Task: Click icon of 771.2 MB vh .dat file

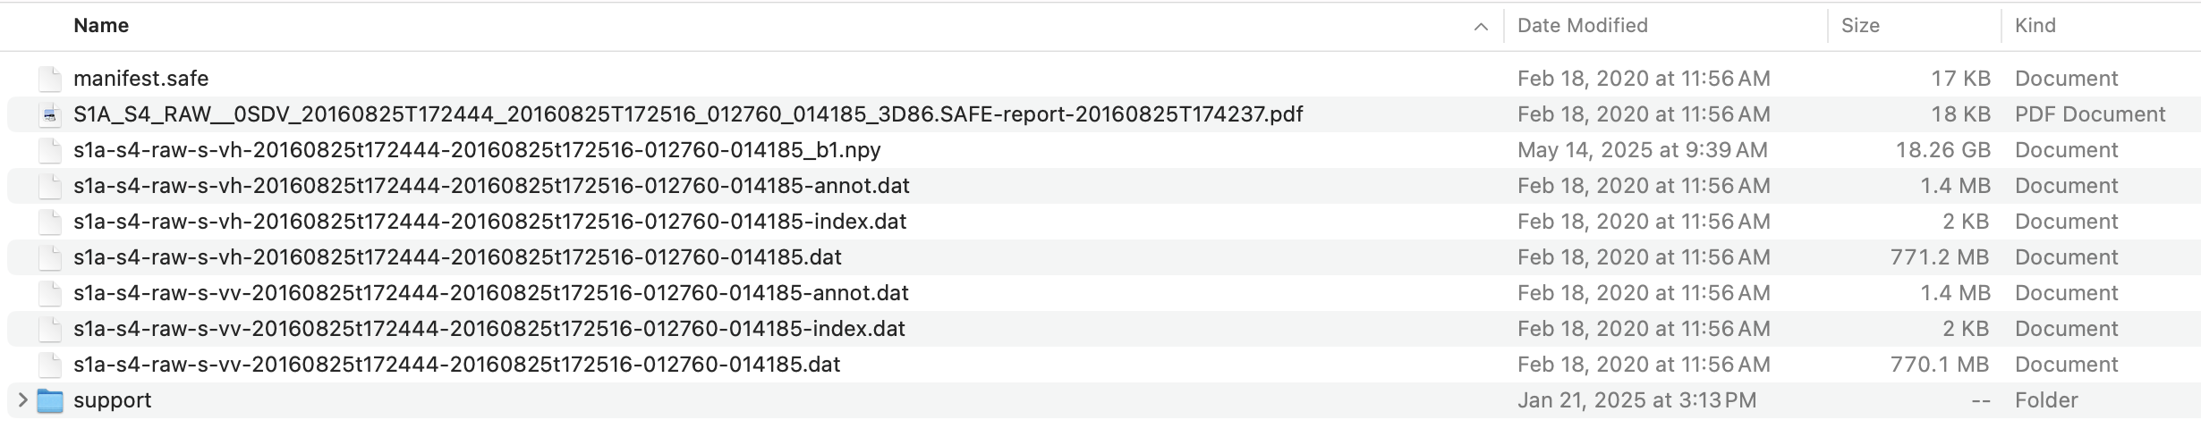Action: click(50, 257)
